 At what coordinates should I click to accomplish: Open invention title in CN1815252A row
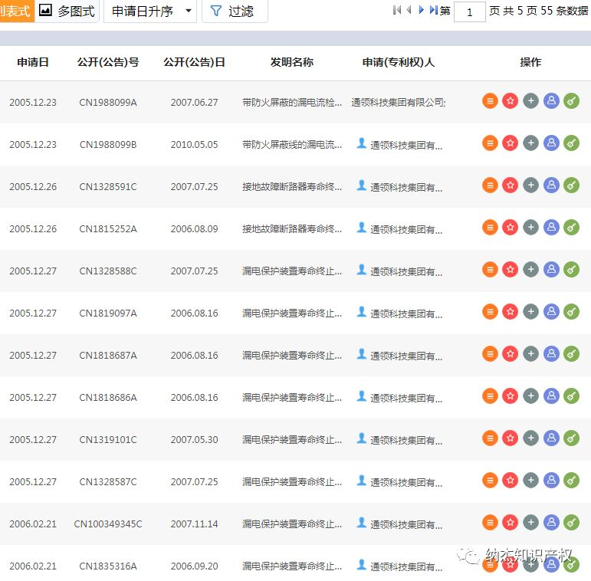[292, 229]
